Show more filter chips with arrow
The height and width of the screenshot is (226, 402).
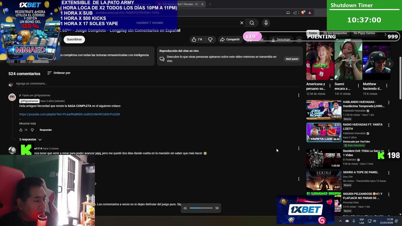385,34
